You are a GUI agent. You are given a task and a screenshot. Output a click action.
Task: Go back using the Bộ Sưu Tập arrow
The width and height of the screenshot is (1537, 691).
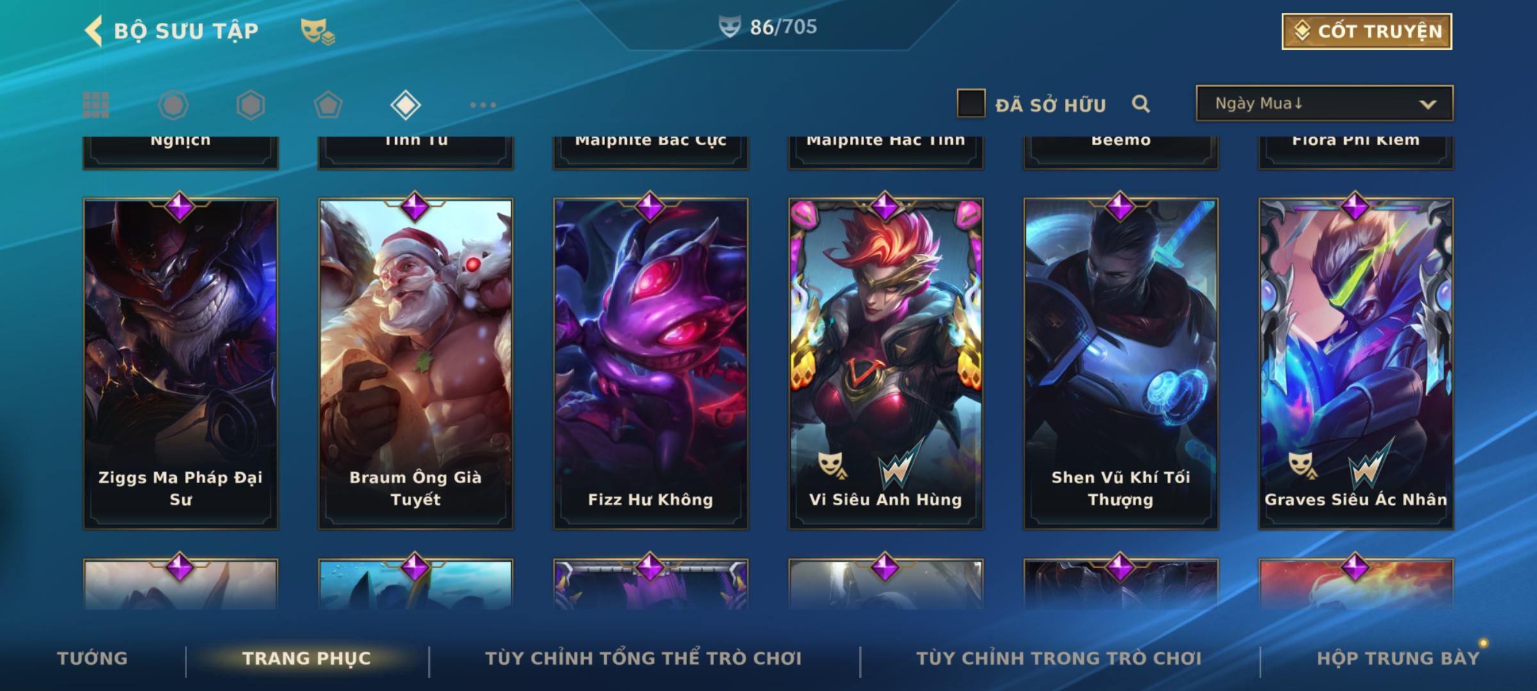click(x=94, y=31)
